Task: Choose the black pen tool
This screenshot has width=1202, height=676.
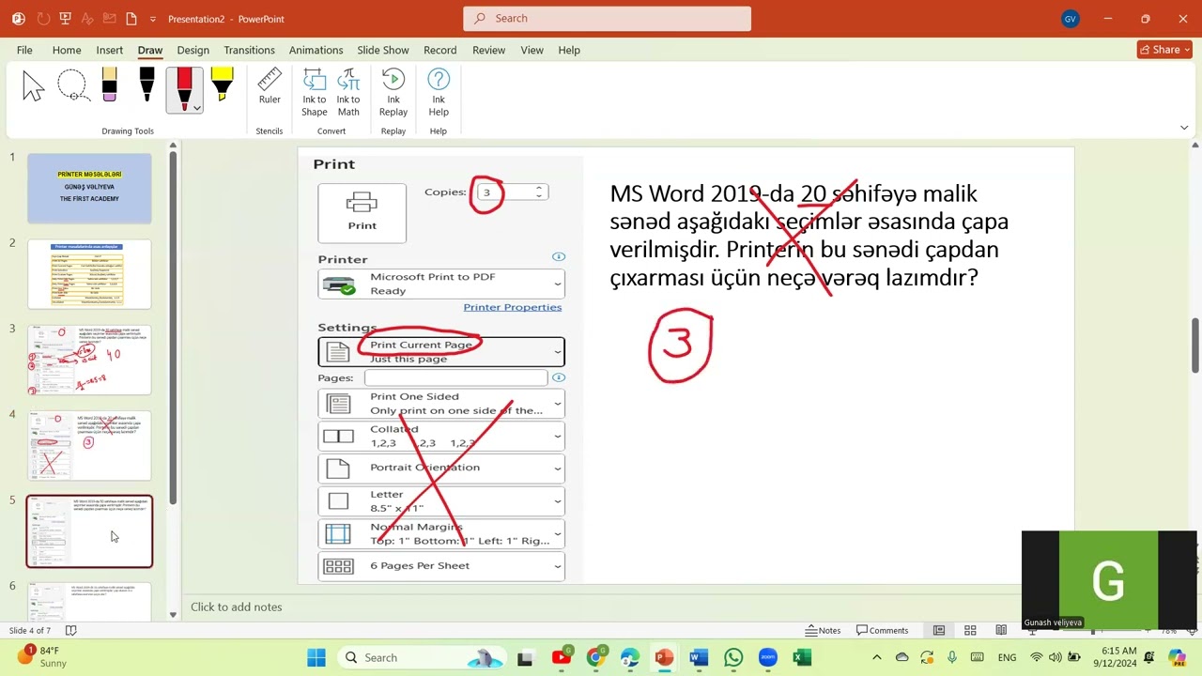Action: 146,85
